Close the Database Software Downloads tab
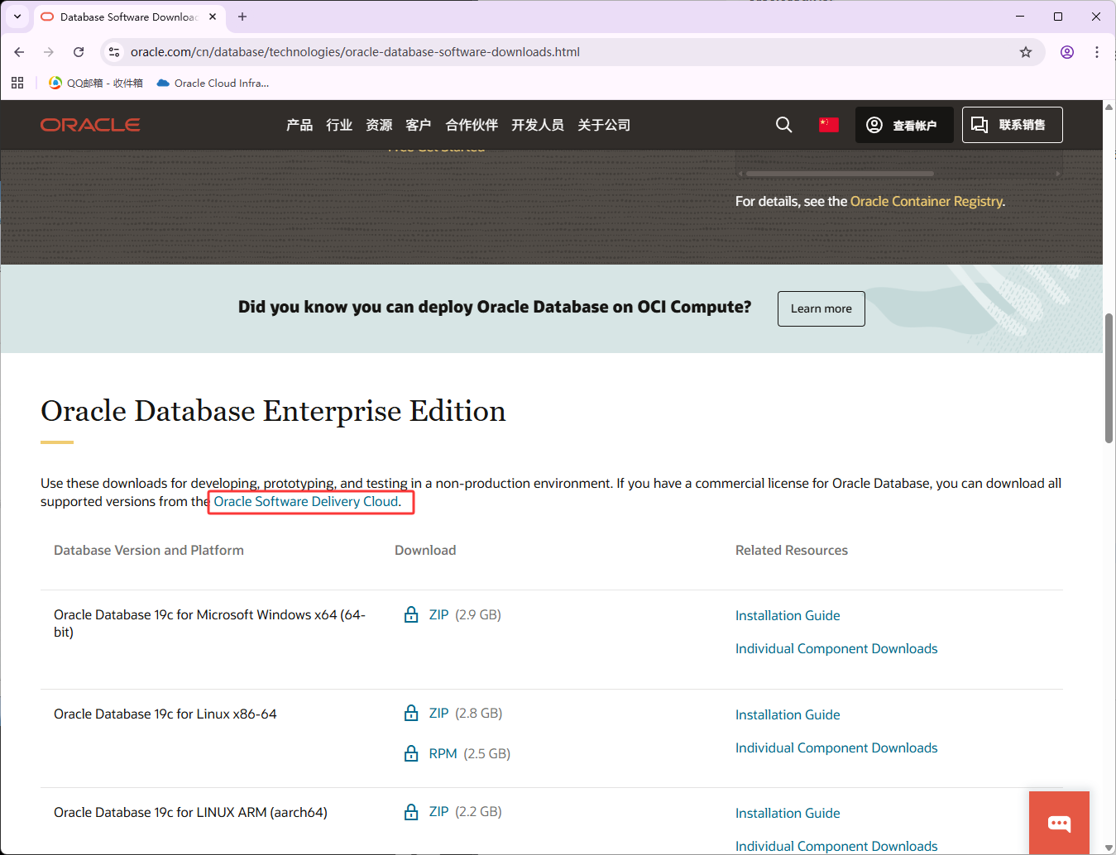1116x855 pixels. (x=213, y=17)
